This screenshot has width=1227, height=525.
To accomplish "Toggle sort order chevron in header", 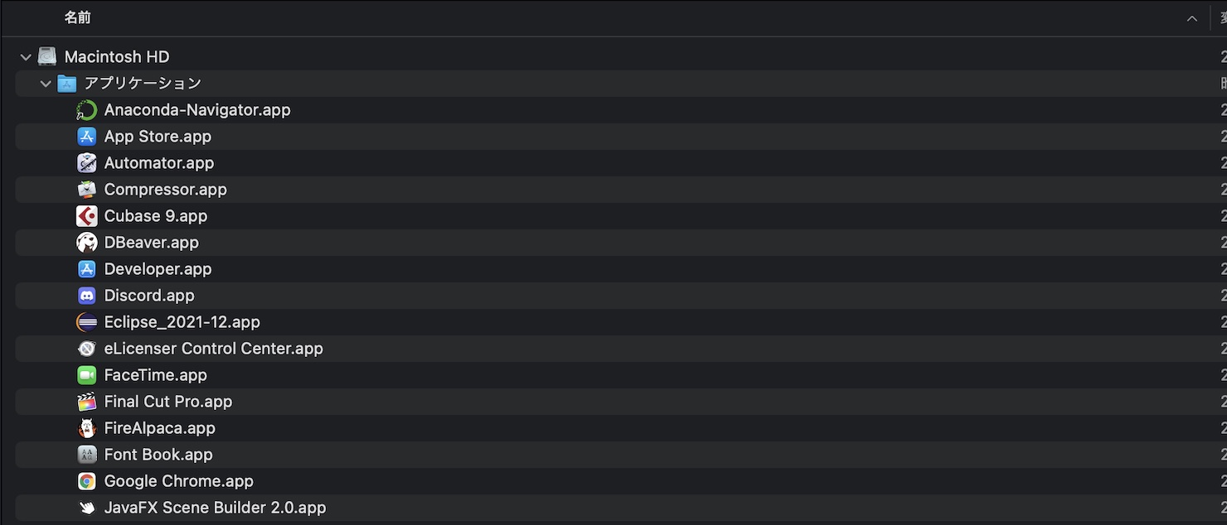I will point(1192,18).
